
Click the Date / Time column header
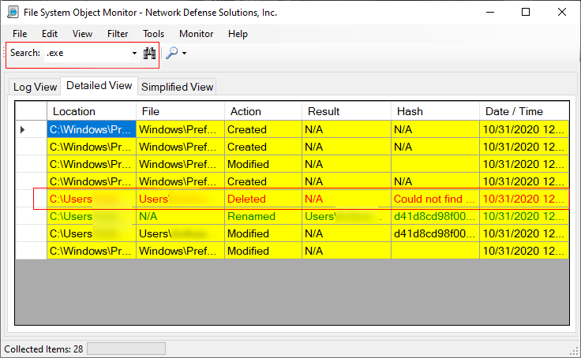[x=514, y=111]
